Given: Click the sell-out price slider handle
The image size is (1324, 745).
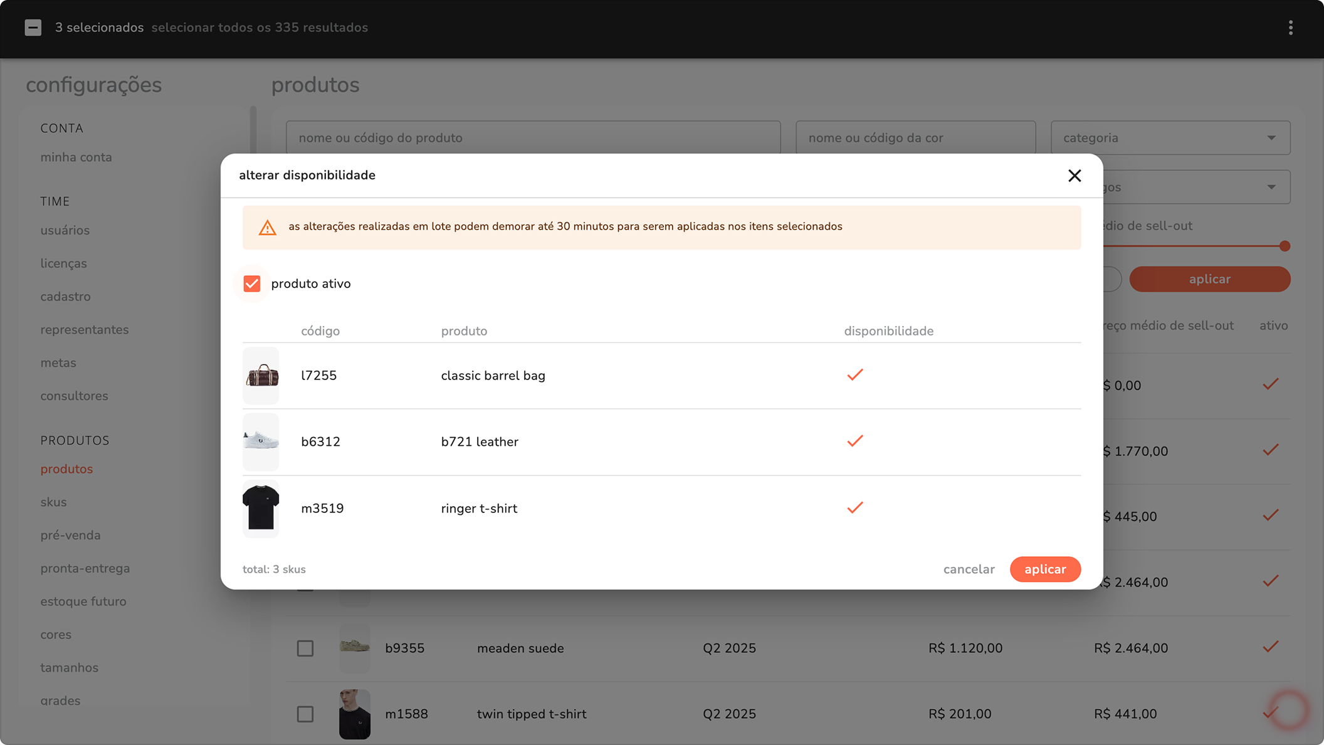Looking at the screenshot, I should coord(1285,246).
